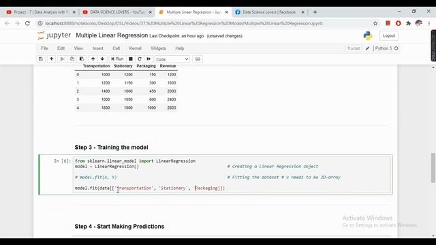This screenshot has height=245, width=436.
Task: Insert a cell below with plus icon
Action: pyautogui.click(x=52, y=59)
